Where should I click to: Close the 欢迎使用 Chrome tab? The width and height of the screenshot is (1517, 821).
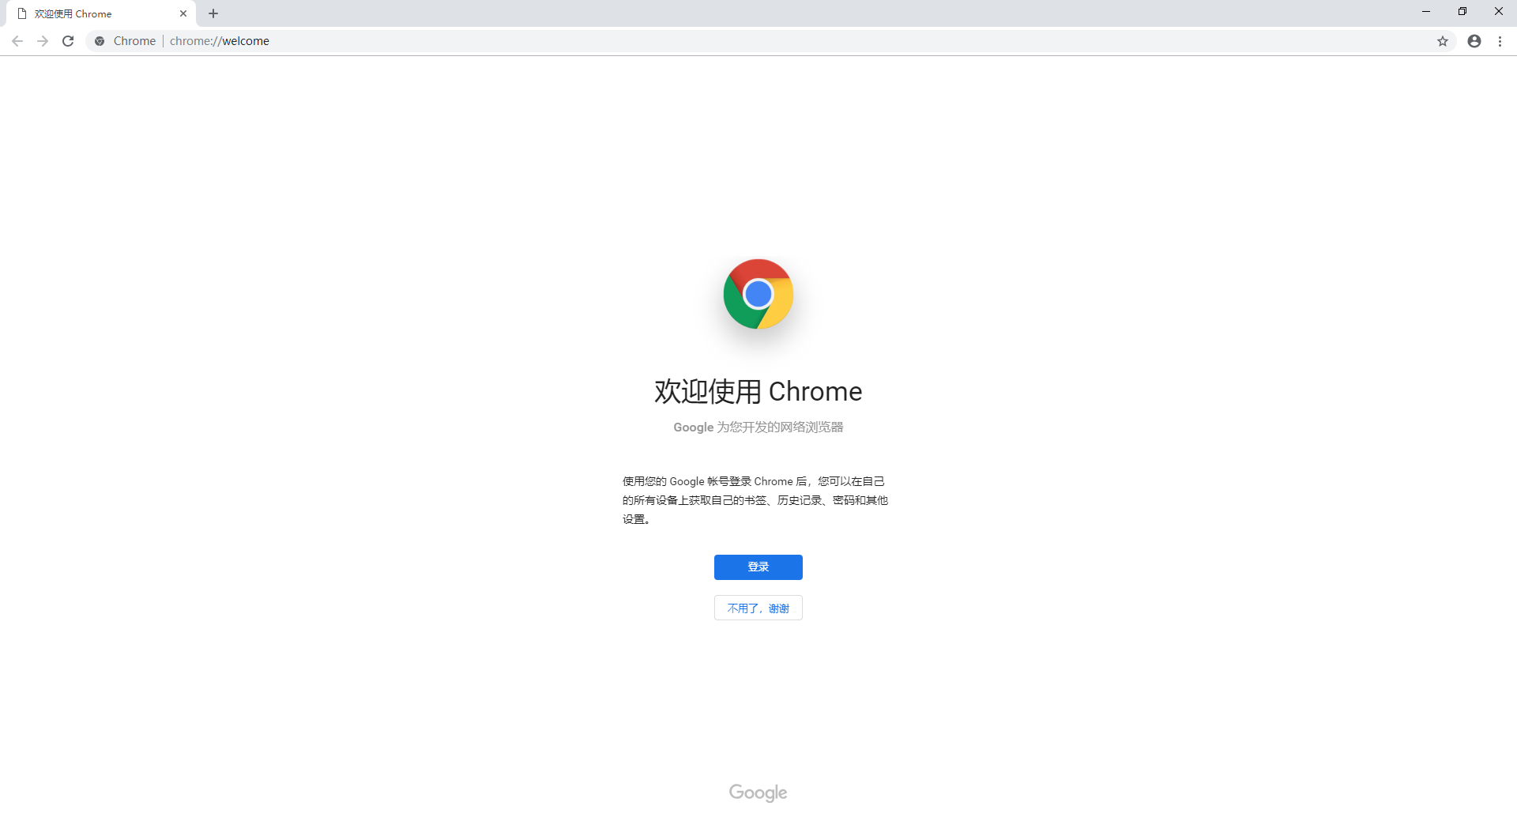click(x=183, y=13)
